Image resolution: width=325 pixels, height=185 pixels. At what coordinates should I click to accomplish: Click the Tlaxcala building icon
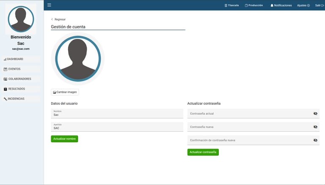click(x=226, y=5)
